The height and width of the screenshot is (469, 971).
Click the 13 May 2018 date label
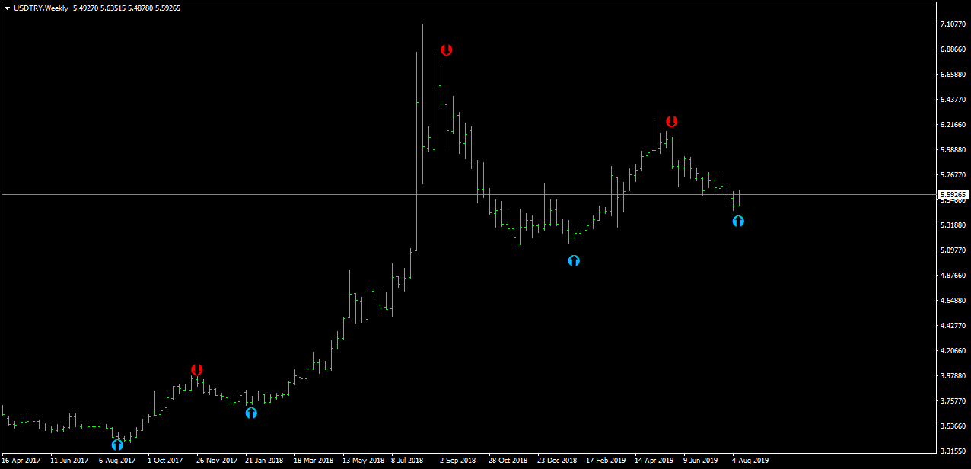point(363,461)
